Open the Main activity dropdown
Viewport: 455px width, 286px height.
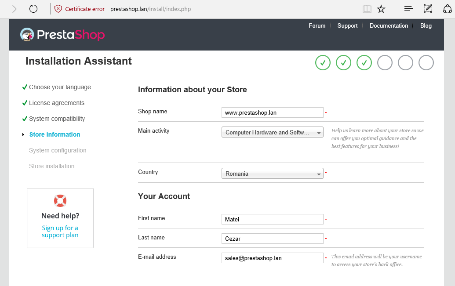click(x=272, y=132)
